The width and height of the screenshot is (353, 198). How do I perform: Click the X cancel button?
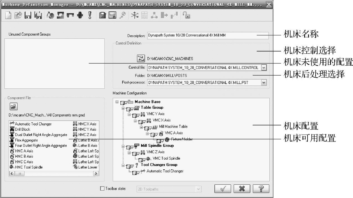(242, 189)
